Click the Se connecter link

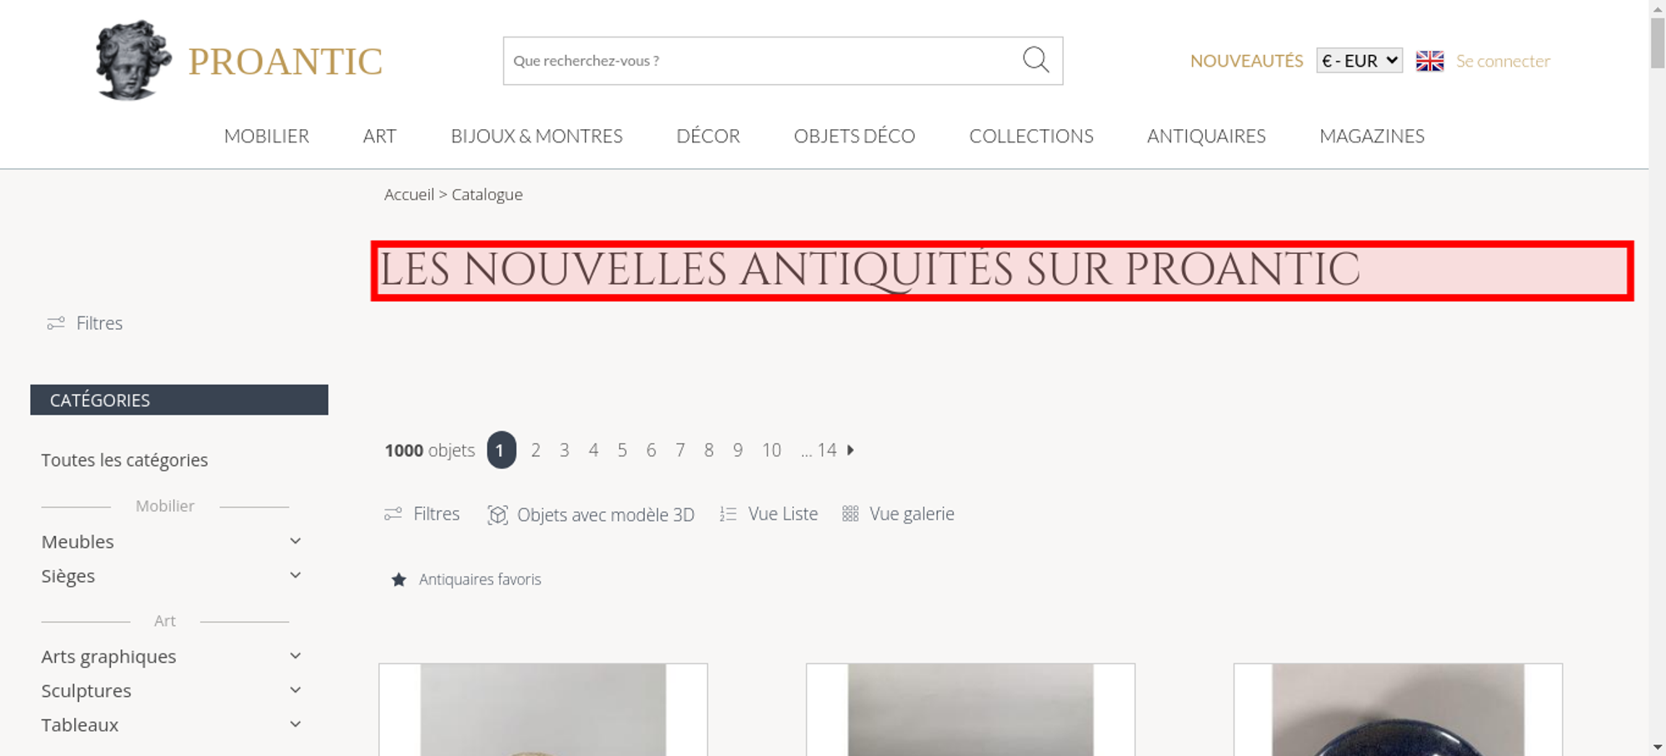pyautogui.click(x=1503, y=61)
